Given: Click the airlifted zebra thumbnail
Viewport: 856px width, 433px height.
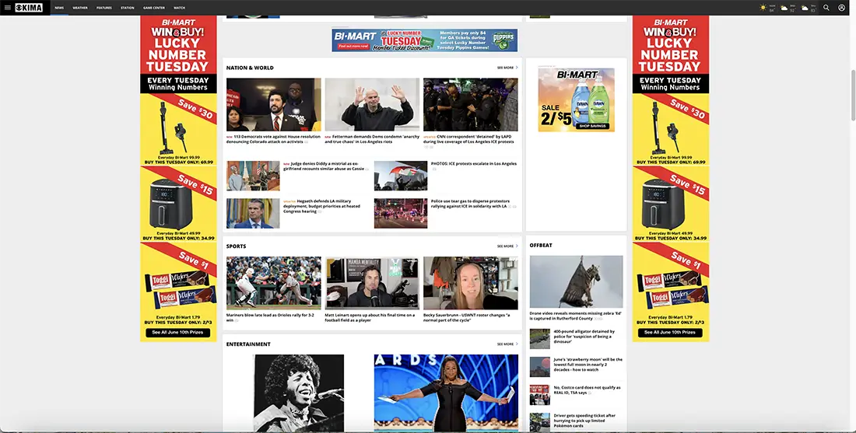Looking at the screenshot, I should point(576,282).
